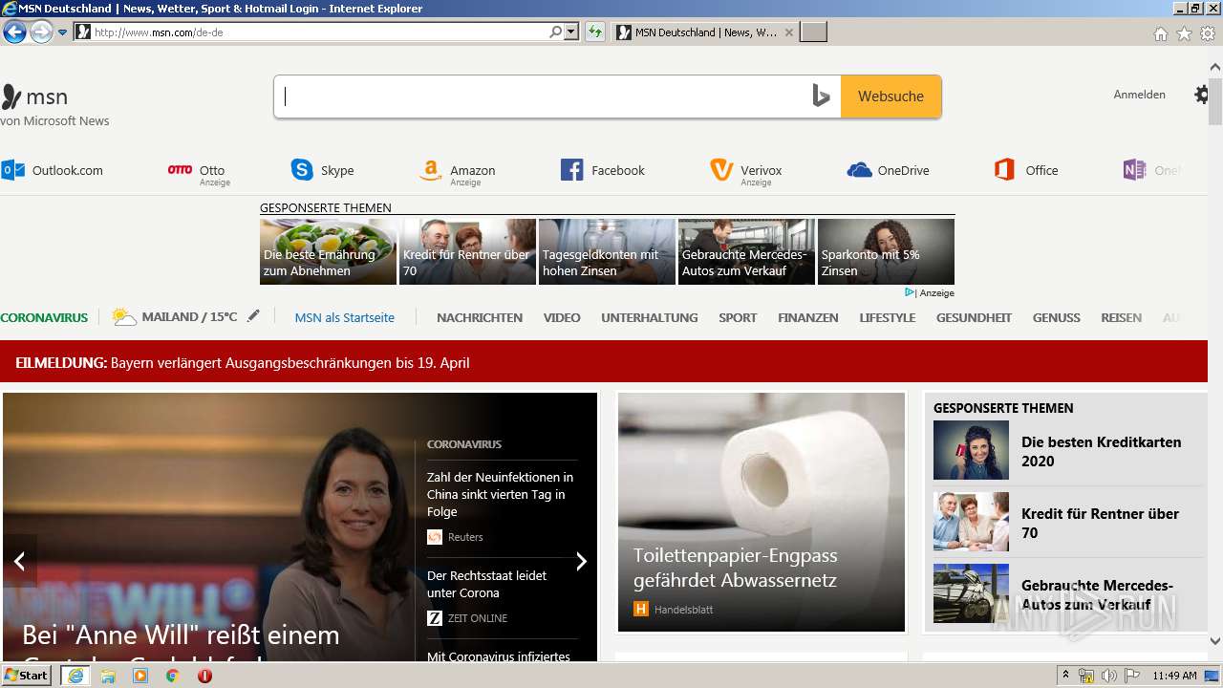Screen dimensions: 1223x688
Task: Open the Favorites star icon
Action: pos(1184,33)
